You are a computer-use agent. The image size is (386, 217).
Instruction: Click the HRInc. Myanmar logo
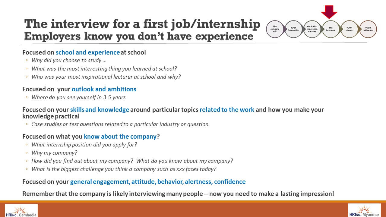click(364, 210)
